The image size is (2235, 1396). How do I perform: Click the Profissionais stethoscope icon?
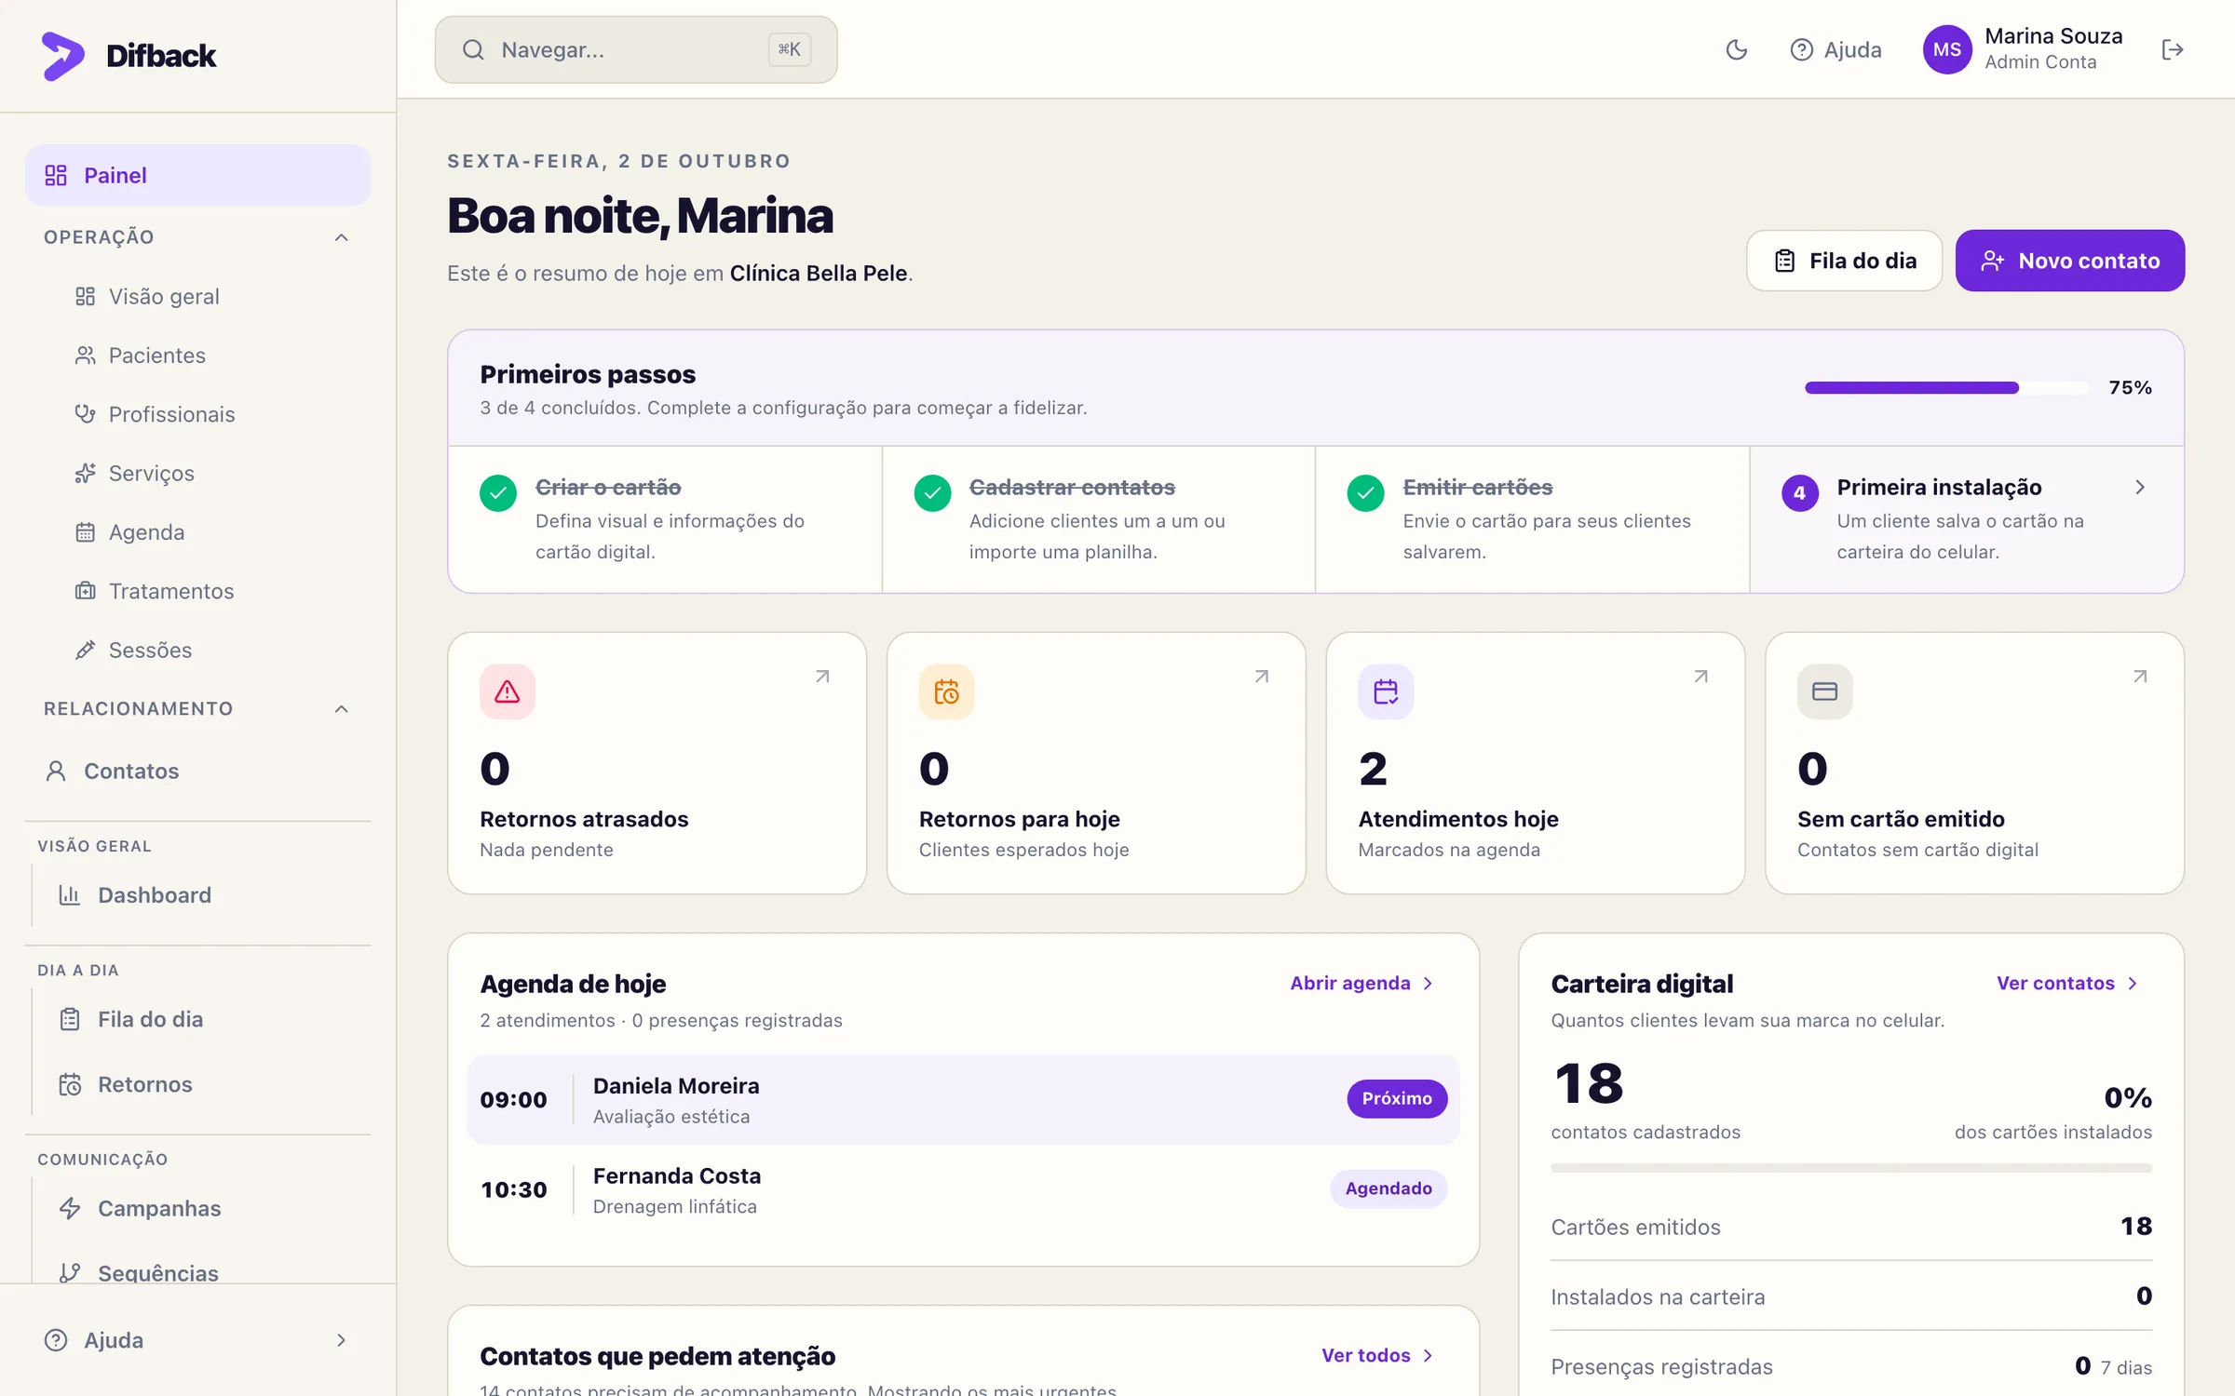click(86, 414)
